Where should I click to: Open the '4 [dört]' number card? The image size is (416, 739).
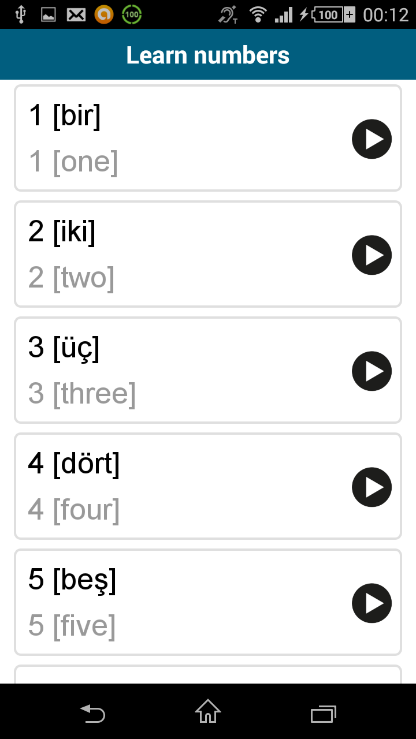click(173, 486)
